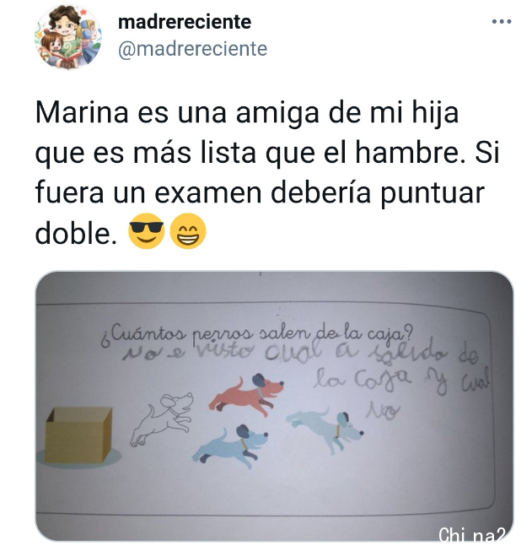Click the handwritten words 'visto cual a salido'
532x546 pixels.
point(320,352)
